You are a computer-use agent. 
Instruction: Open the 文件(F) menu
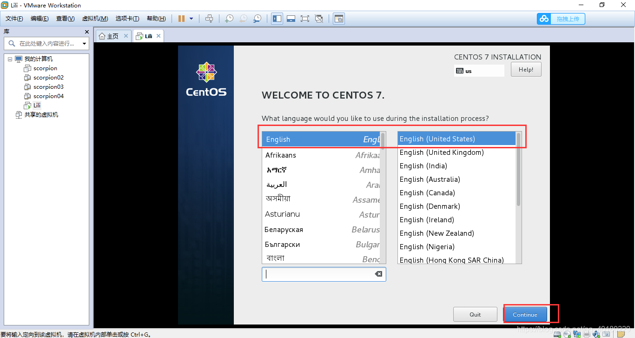(14, 19)
